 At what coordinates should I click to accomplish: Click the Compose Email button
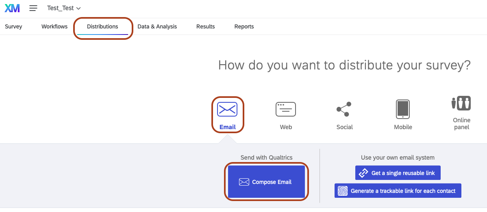click(267, 182)
